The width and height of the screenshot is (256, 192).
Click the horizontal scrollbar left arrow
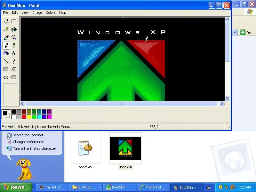(x=22, y=104)
